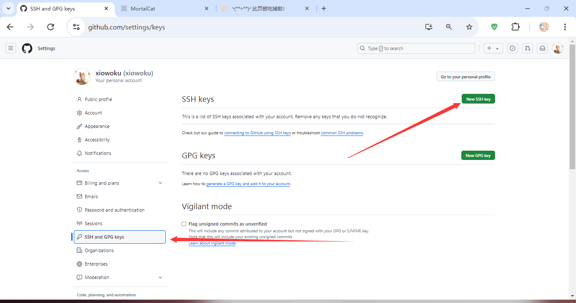The width and height of the screenshot is (576, 303).
Task: Open the Pull requests icon in header
Action: coord(528,48)
